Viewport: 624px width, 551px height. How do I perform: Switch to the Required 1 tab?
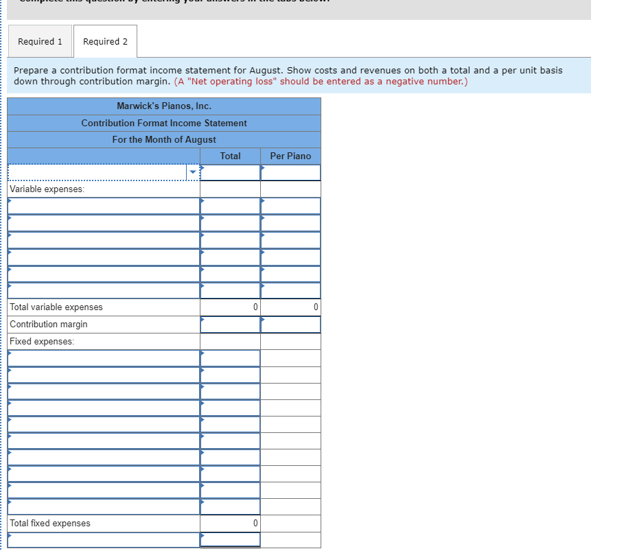(x=40, y=41)
